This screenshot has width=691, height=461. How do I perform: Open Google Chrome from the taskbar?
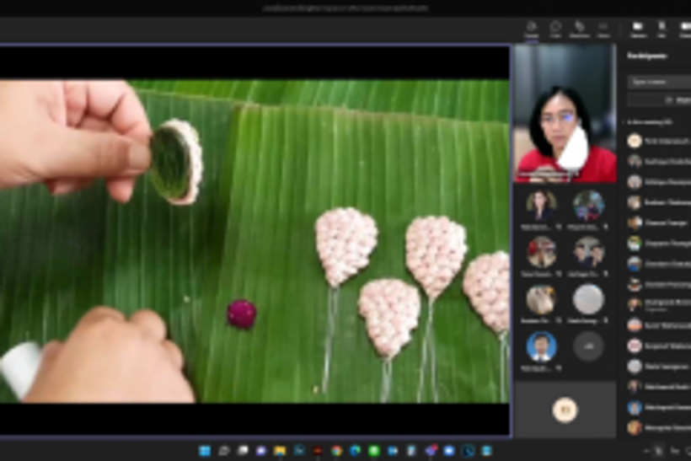tap(337, 451)
